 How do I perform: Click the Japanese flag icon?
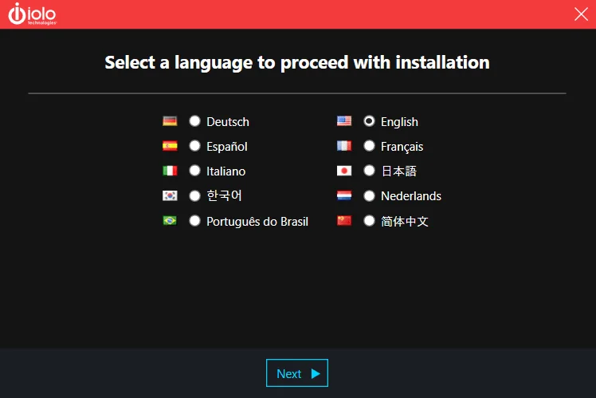(344, 171)
